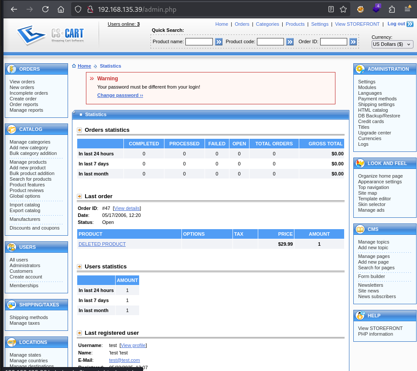This screenshot has height=371, width=417.
Task: Click the product name search arrow icon
Action: 219,42
